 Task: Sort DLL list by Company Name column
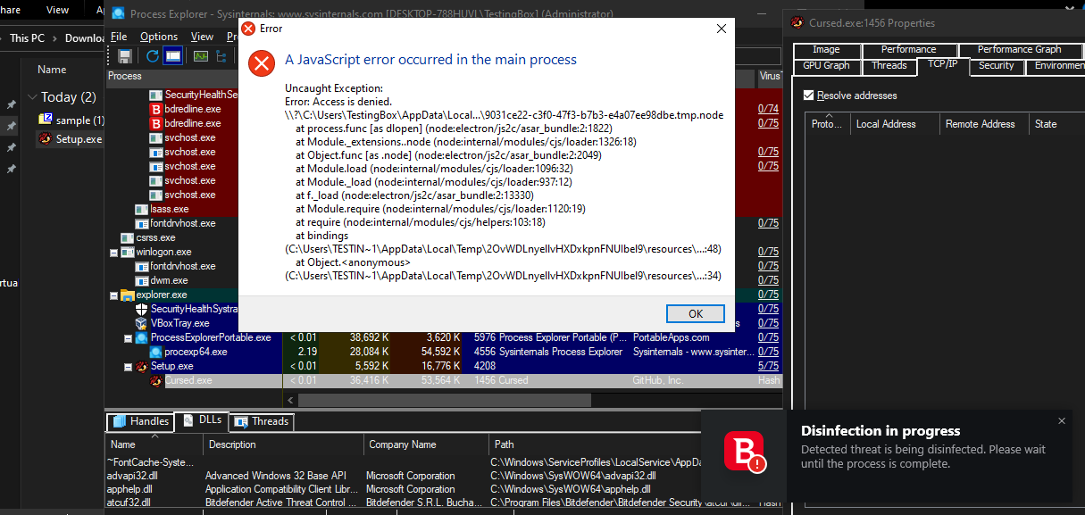[x=426, y=444]
